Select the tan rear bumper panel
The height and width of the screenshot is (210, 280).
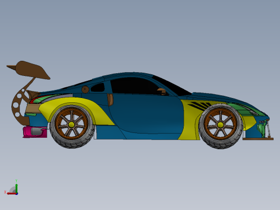tap(32, 109)
